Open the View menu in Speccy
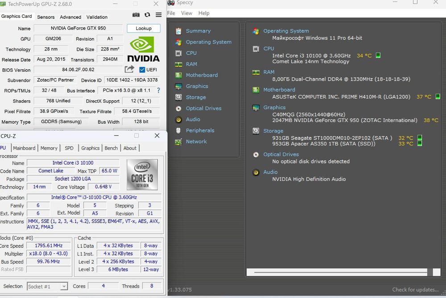This screenshot has height=298, width=446. click(x=186, y=13)
